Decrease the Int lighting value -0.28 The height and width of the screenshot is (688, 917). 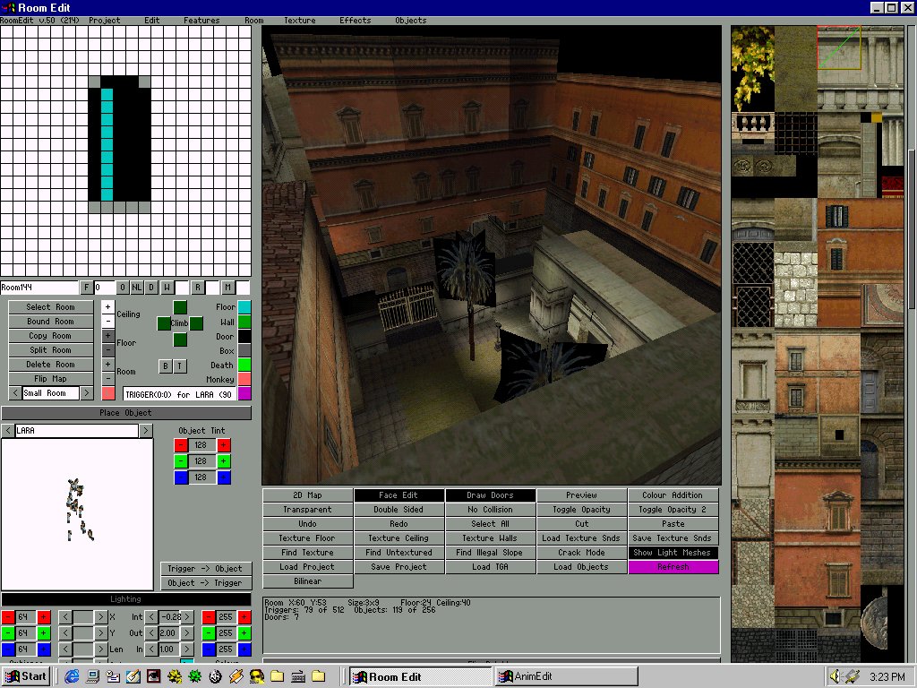coord(151,616)
